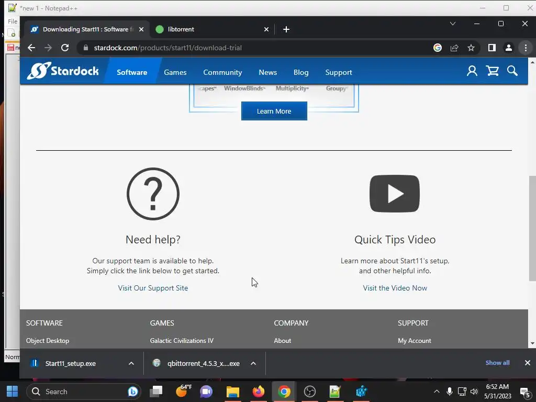
Task: Toggle the browser side panel icon
Action: tap(492, 48)
